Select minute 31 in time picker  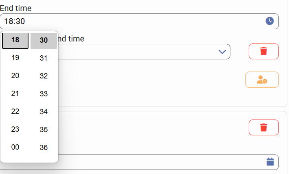point(44,58)
